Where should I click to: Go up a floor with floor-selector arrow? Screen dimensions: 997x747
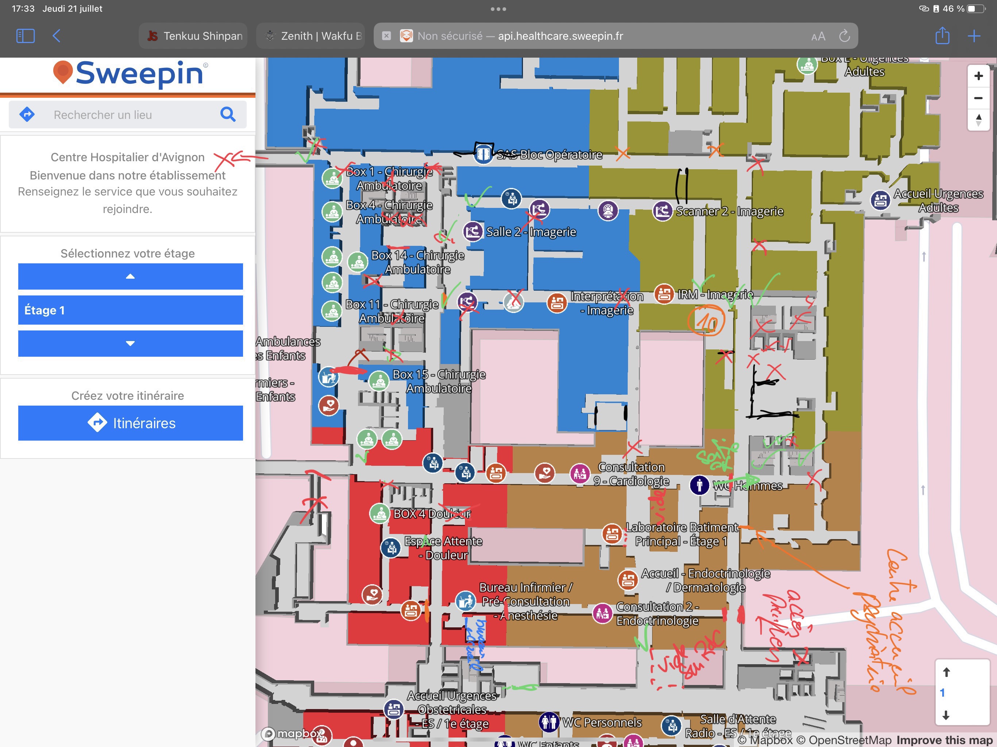tap(946, 672)
